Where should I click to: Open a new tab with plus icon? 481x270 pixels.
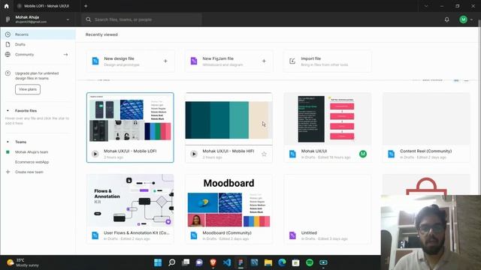(86, 6)
